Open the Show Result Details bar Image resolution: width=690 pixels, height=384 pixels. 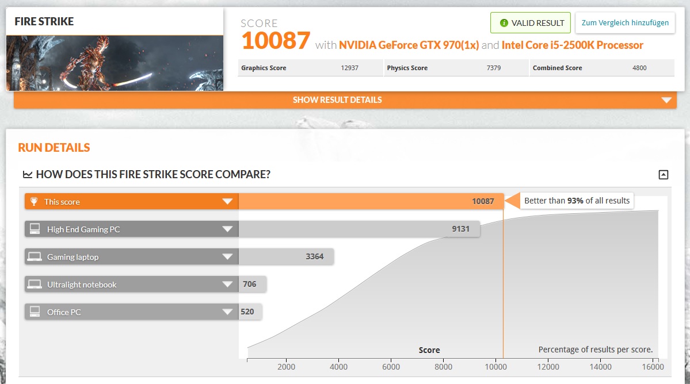tap(345, 100)
